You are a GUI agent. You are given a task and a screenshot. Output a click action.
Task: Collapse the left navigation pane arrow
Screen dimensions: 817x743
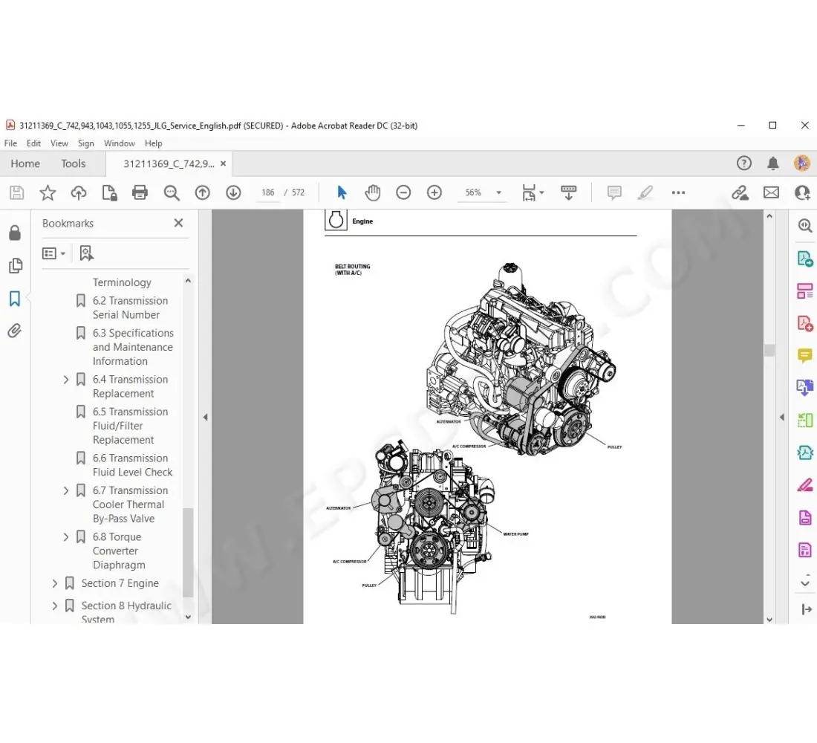pyautogui.click(x=205, y=418)
